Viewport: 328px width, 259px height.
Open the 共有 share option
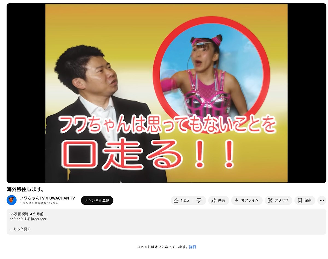(x=218, y=200)
